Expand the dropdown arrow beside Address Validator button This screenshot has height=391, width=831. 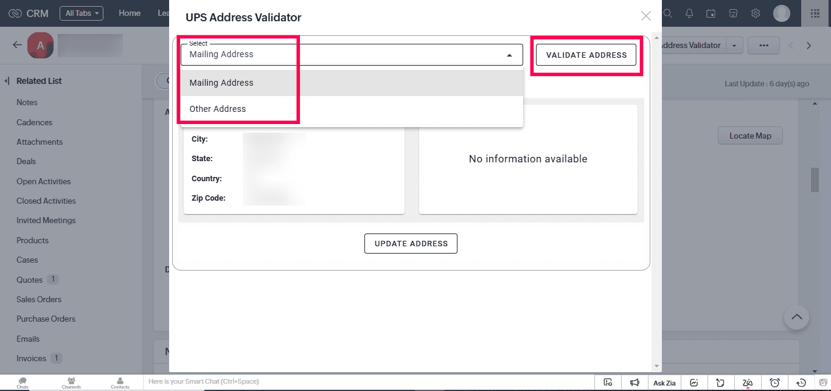(735, 46)
